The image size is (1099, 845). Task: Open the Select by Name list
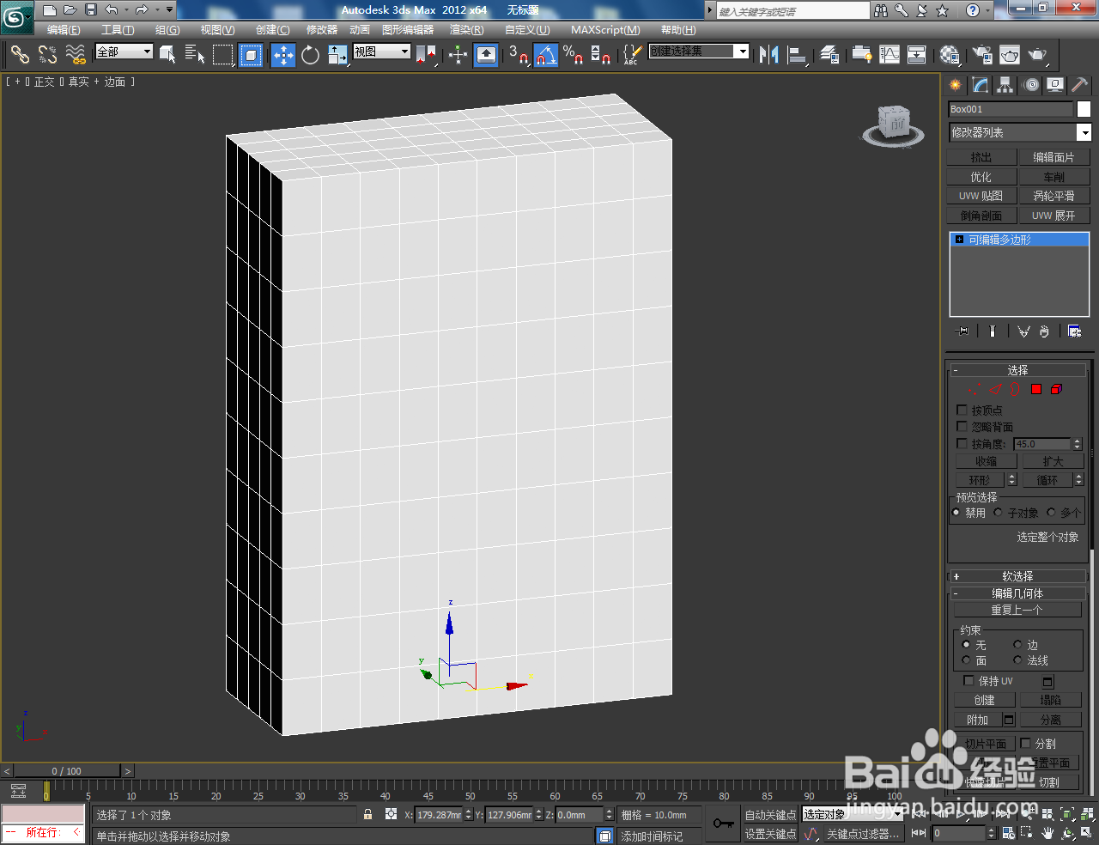(195, 55)
